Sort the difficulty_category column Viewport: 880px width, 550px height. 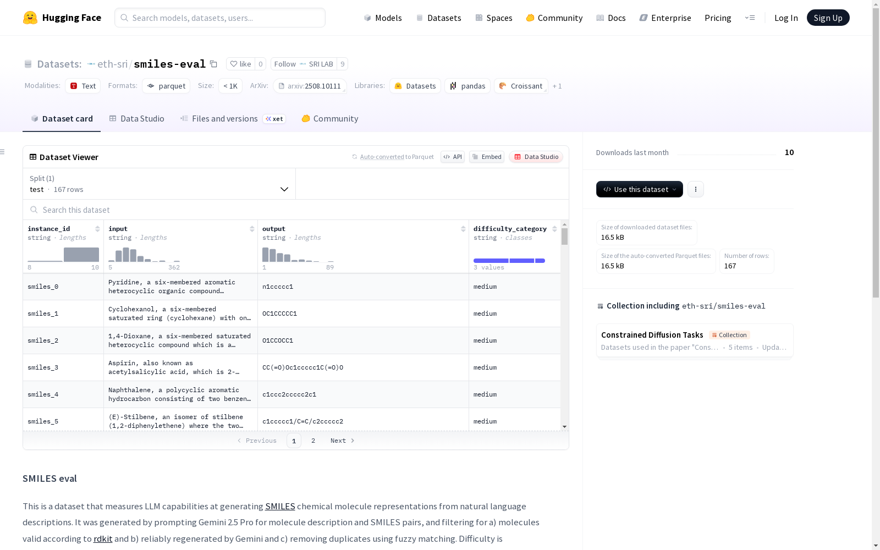554,229
